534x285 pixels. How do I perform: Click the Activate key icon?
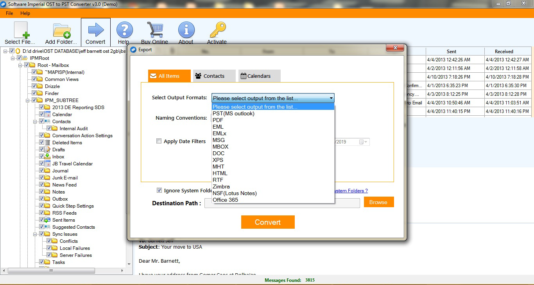218,30
